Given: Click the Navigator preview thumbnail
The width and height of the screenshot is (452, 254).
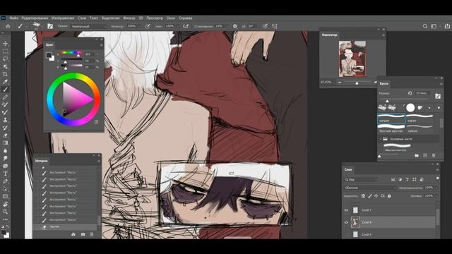Looking at the screenshot, I should click(352, 59).
